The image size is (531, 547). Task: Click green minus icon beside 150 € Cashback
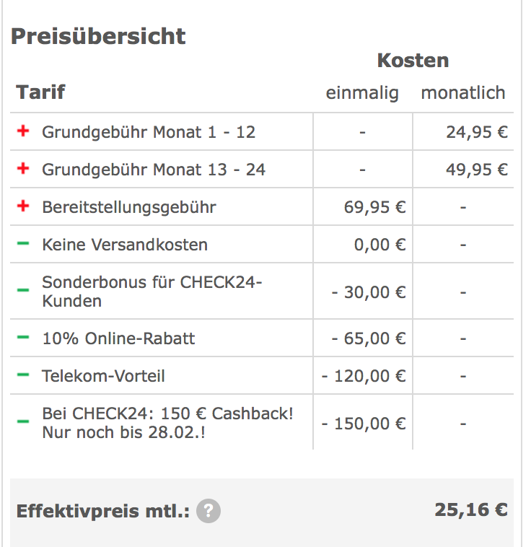coord(23,421)
